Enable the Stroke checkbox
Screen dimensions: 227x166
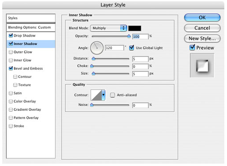11,126
